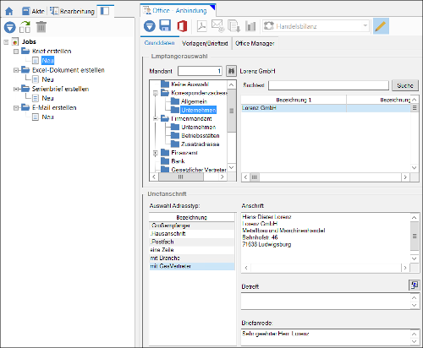
Task: Click the PDF export icon
Action: pyautogui.click(x=201, y=26)
